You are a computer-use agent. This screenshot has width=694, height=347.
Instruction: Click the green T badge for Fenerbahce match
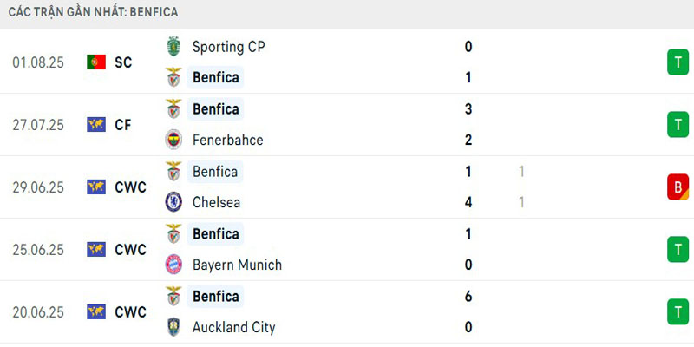click(x=678, y=125)
